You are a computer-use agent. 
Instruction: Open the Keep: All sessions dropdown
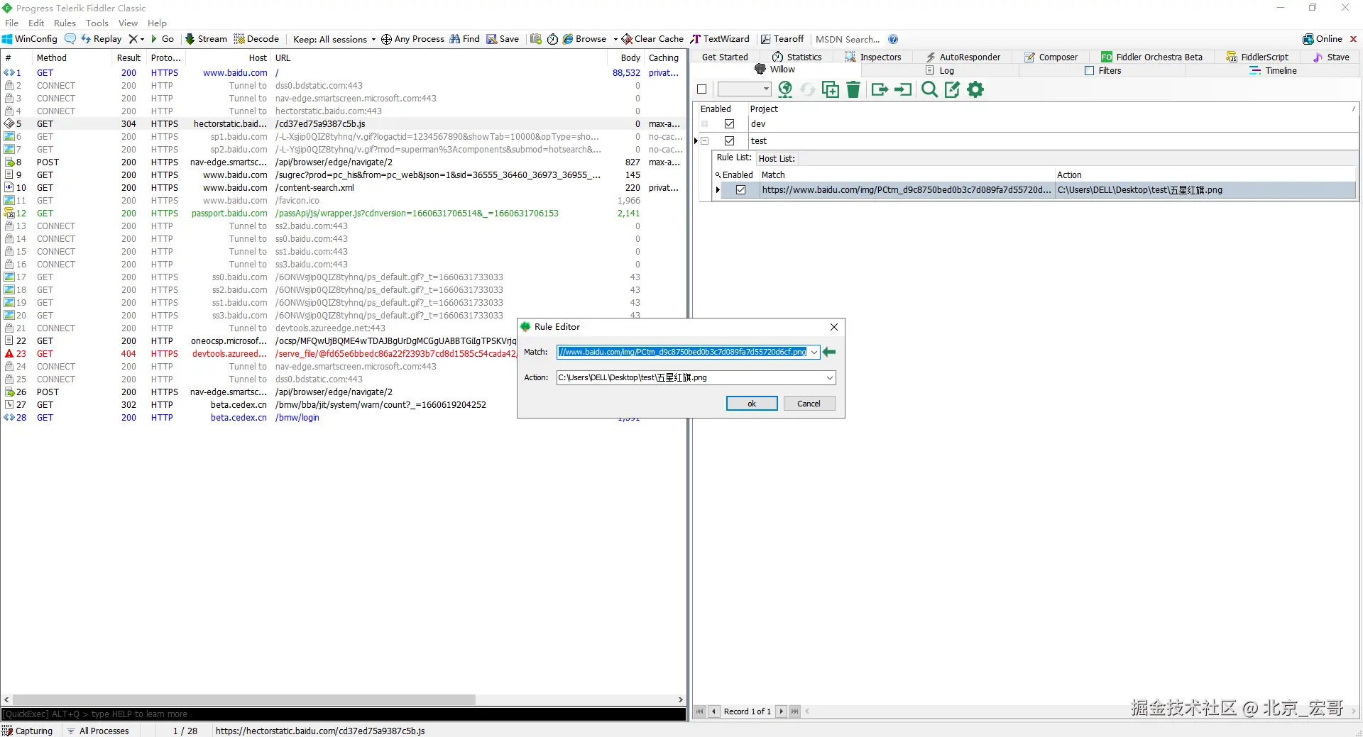point(334,39)
